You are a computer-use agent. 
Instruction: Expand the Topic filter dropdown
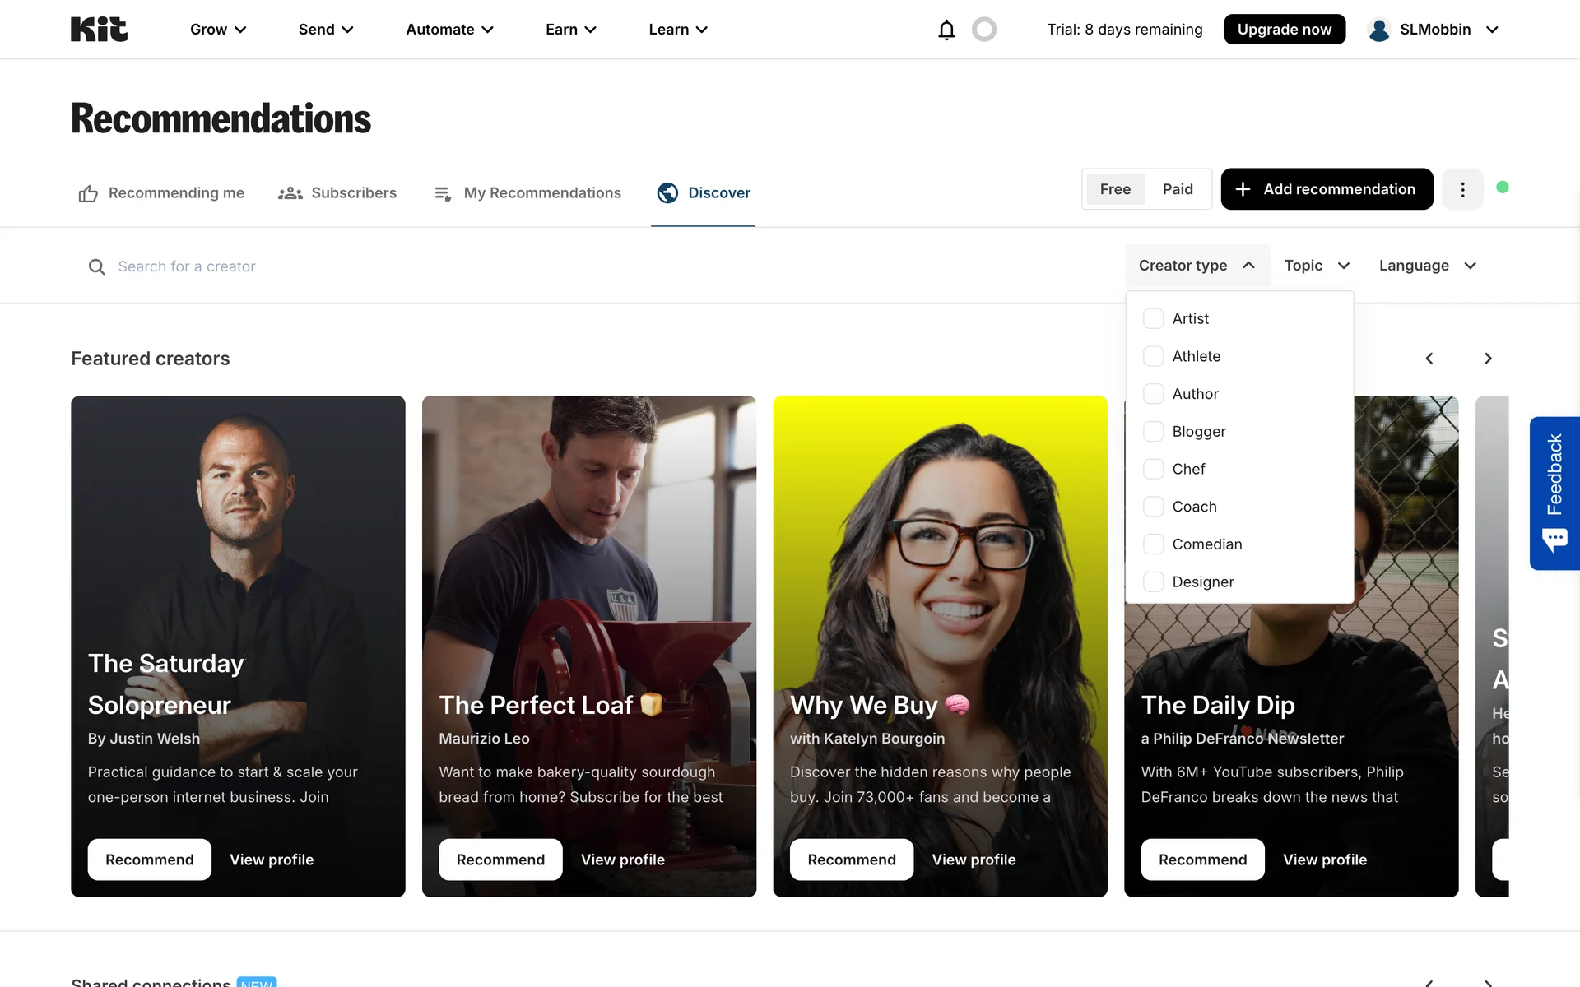coord(1317,266)
